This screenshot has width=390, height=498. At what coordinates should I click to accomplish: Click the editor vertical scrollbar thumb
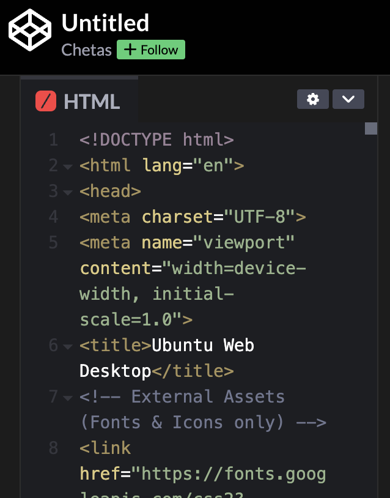[370, 128]
